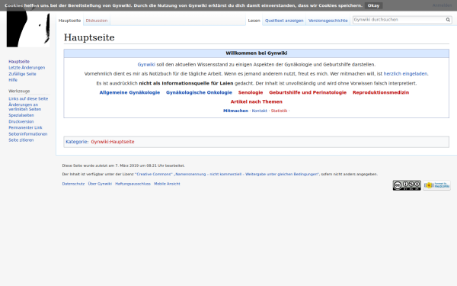The image size is (457, 286).
Task: Open Links auf diese Seite
Action: point(28,98)
